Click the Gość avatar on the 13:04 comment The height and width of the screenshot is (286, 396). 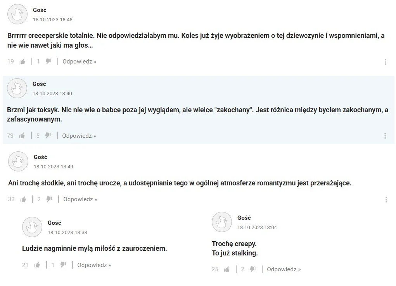[x=222, y=222]
